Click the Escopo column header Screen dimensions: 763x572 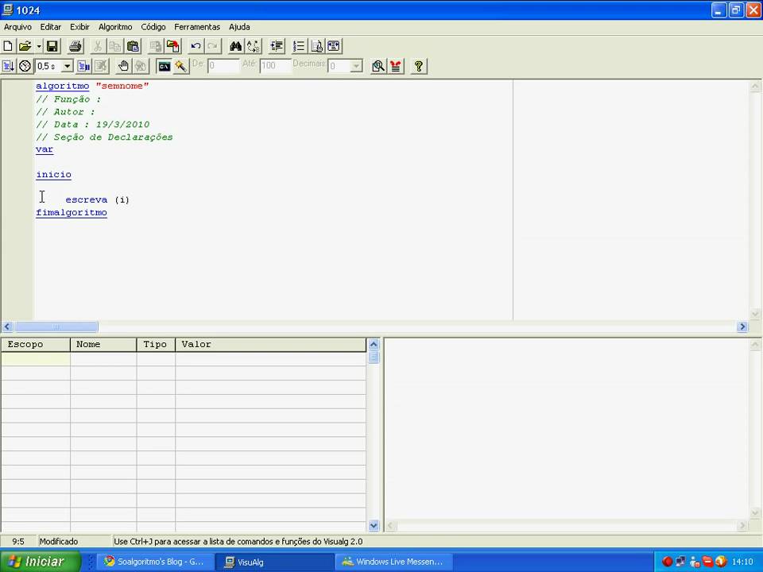coord(36,344)
